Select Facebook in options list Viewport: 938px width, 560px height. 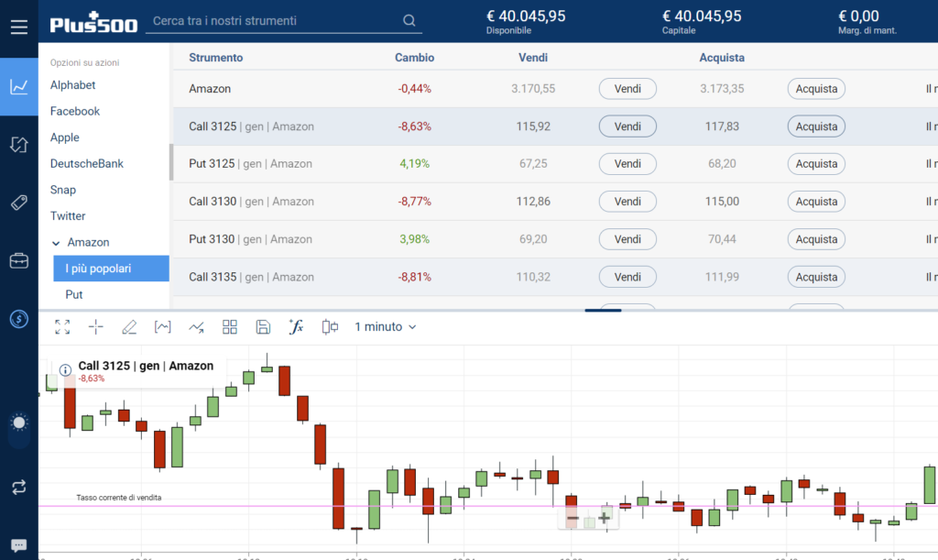pyautogui.click(x=75, y=111)
